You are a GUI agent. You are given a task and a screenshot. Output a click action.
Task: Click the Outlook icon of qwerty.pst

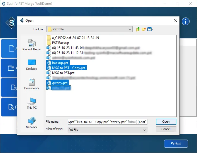click(x=49, y=83)
